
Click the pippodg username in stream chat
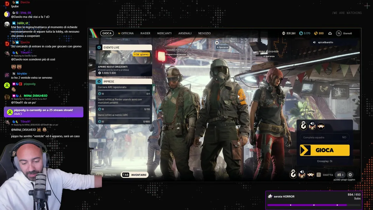click(29, 84)
